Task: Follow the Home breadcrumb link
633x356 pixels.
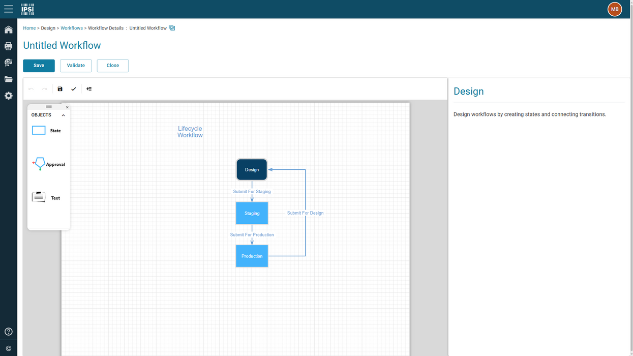Action: (29, 28)
